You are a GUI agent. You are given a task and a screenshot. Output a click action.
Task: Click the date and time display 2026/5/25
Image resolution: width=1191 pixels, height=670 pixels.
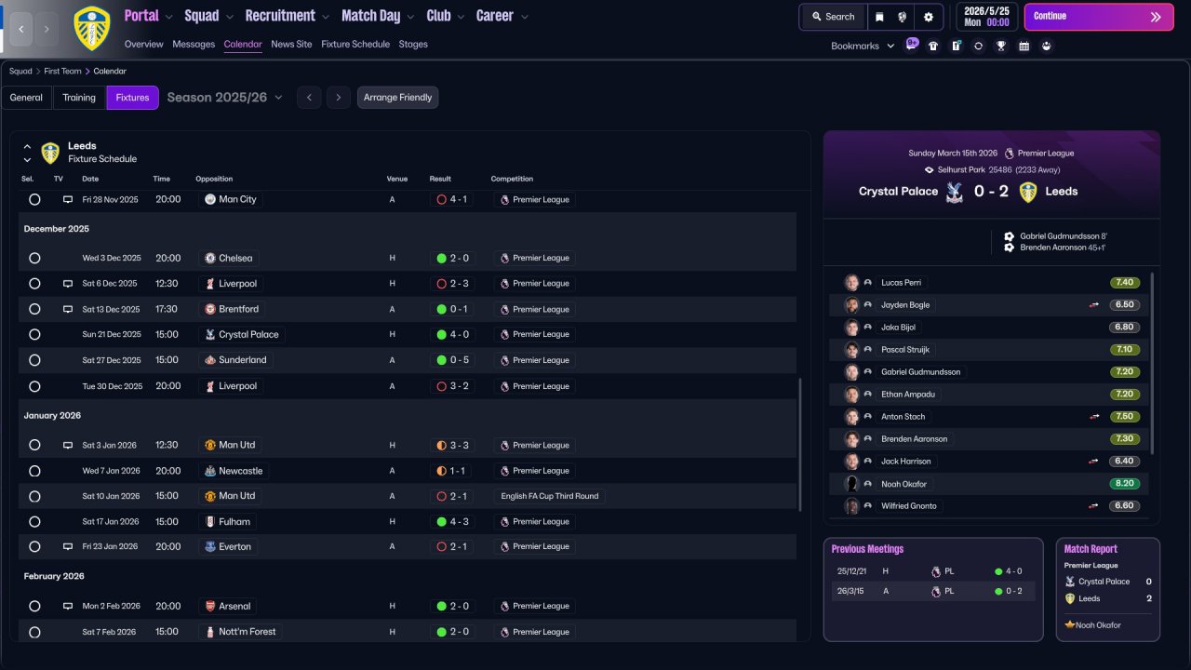(986, 17)
